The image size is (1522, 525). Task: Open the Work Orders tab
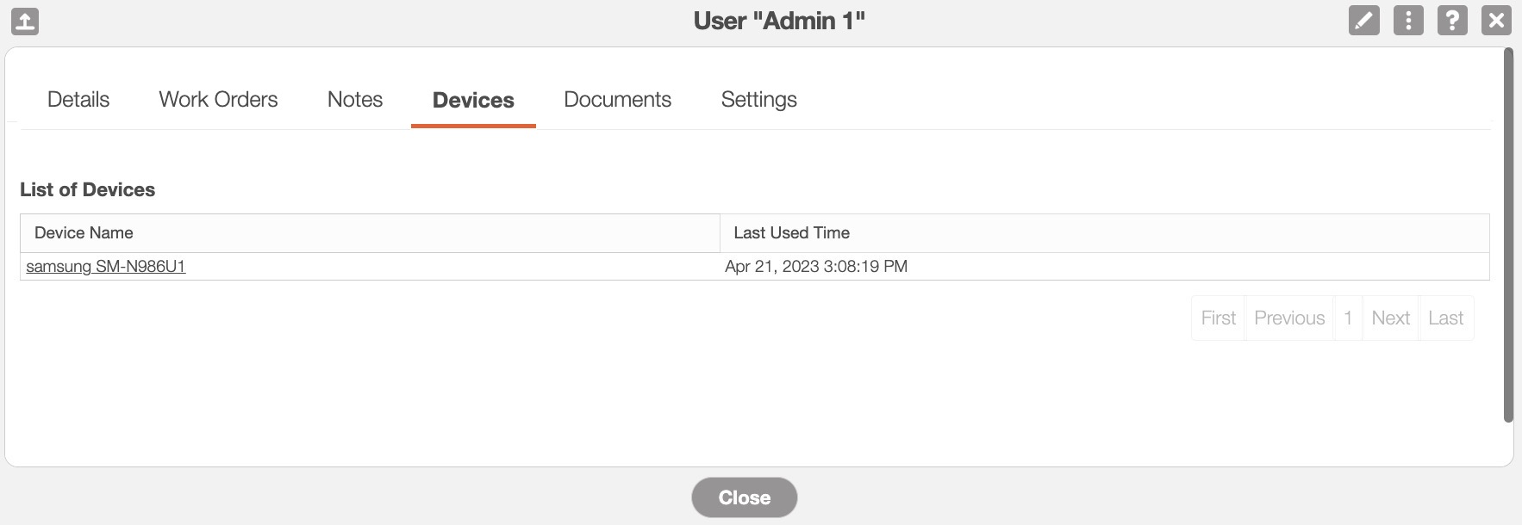(x=218, y=100)
